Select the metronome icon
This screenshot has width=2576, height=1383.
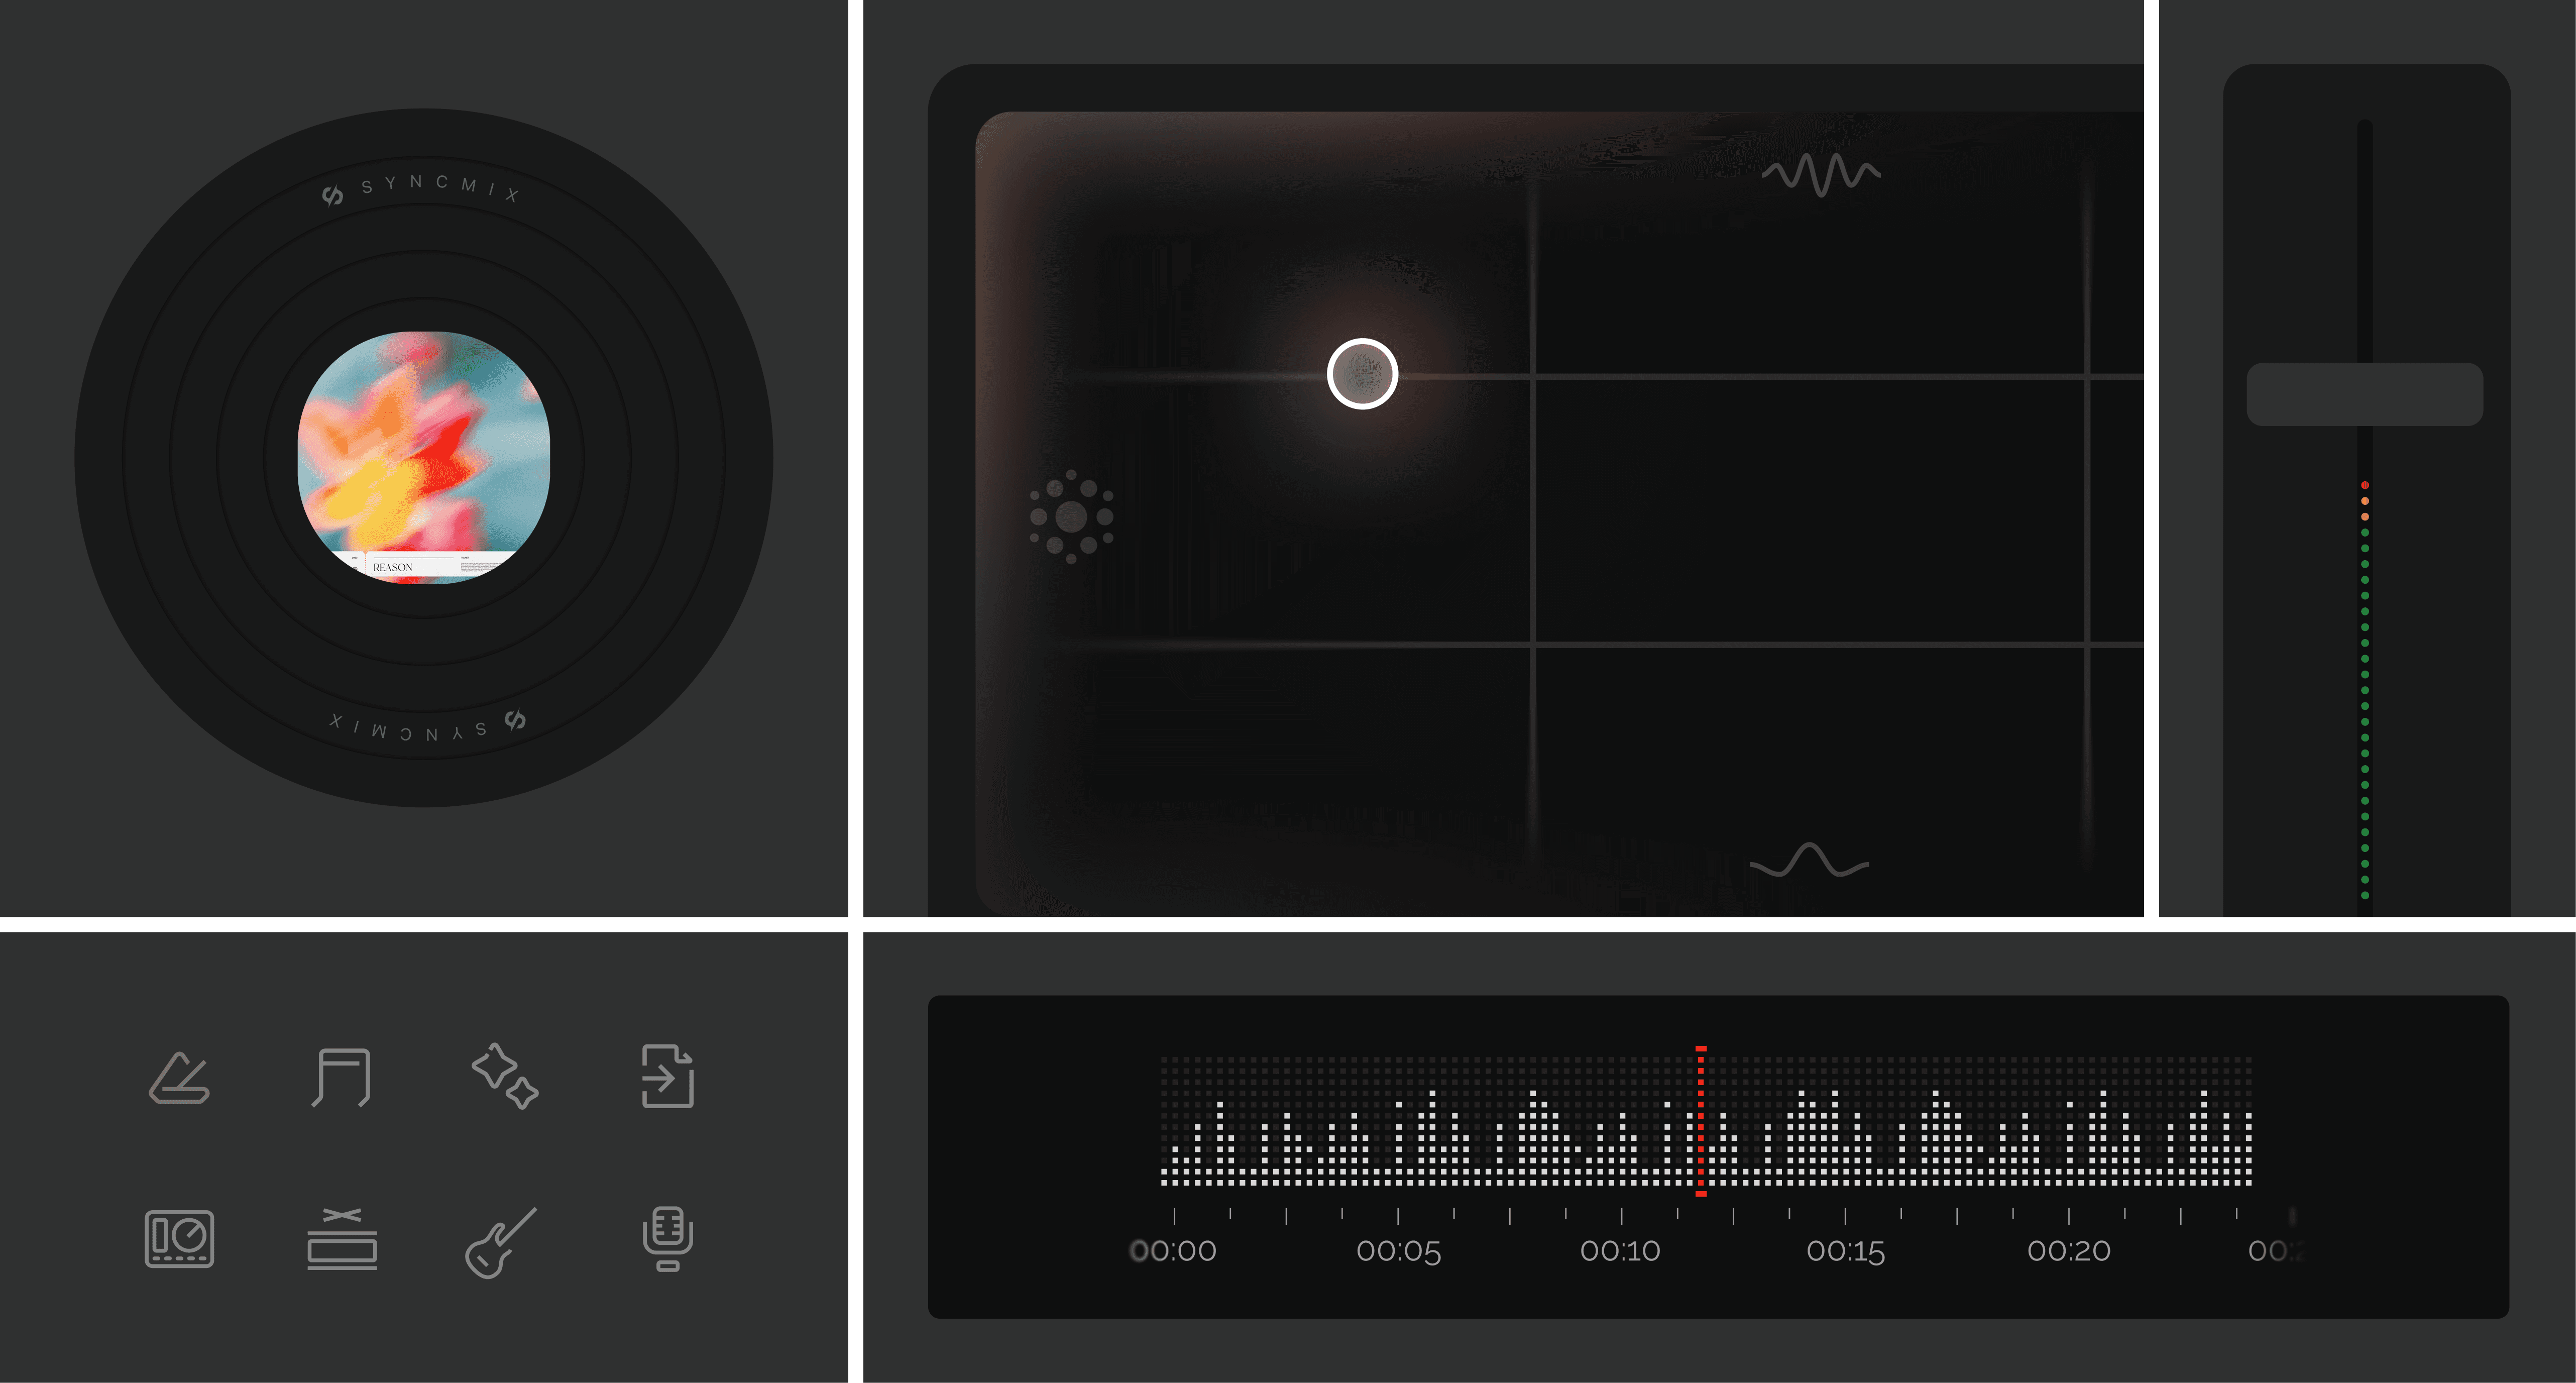(180, 1077)
